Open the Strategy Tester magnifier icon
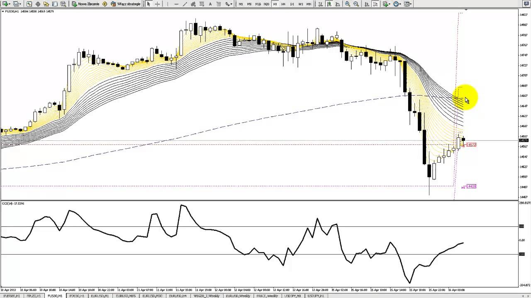Viewport: 531px width, 298px height. tap(63, 4)
